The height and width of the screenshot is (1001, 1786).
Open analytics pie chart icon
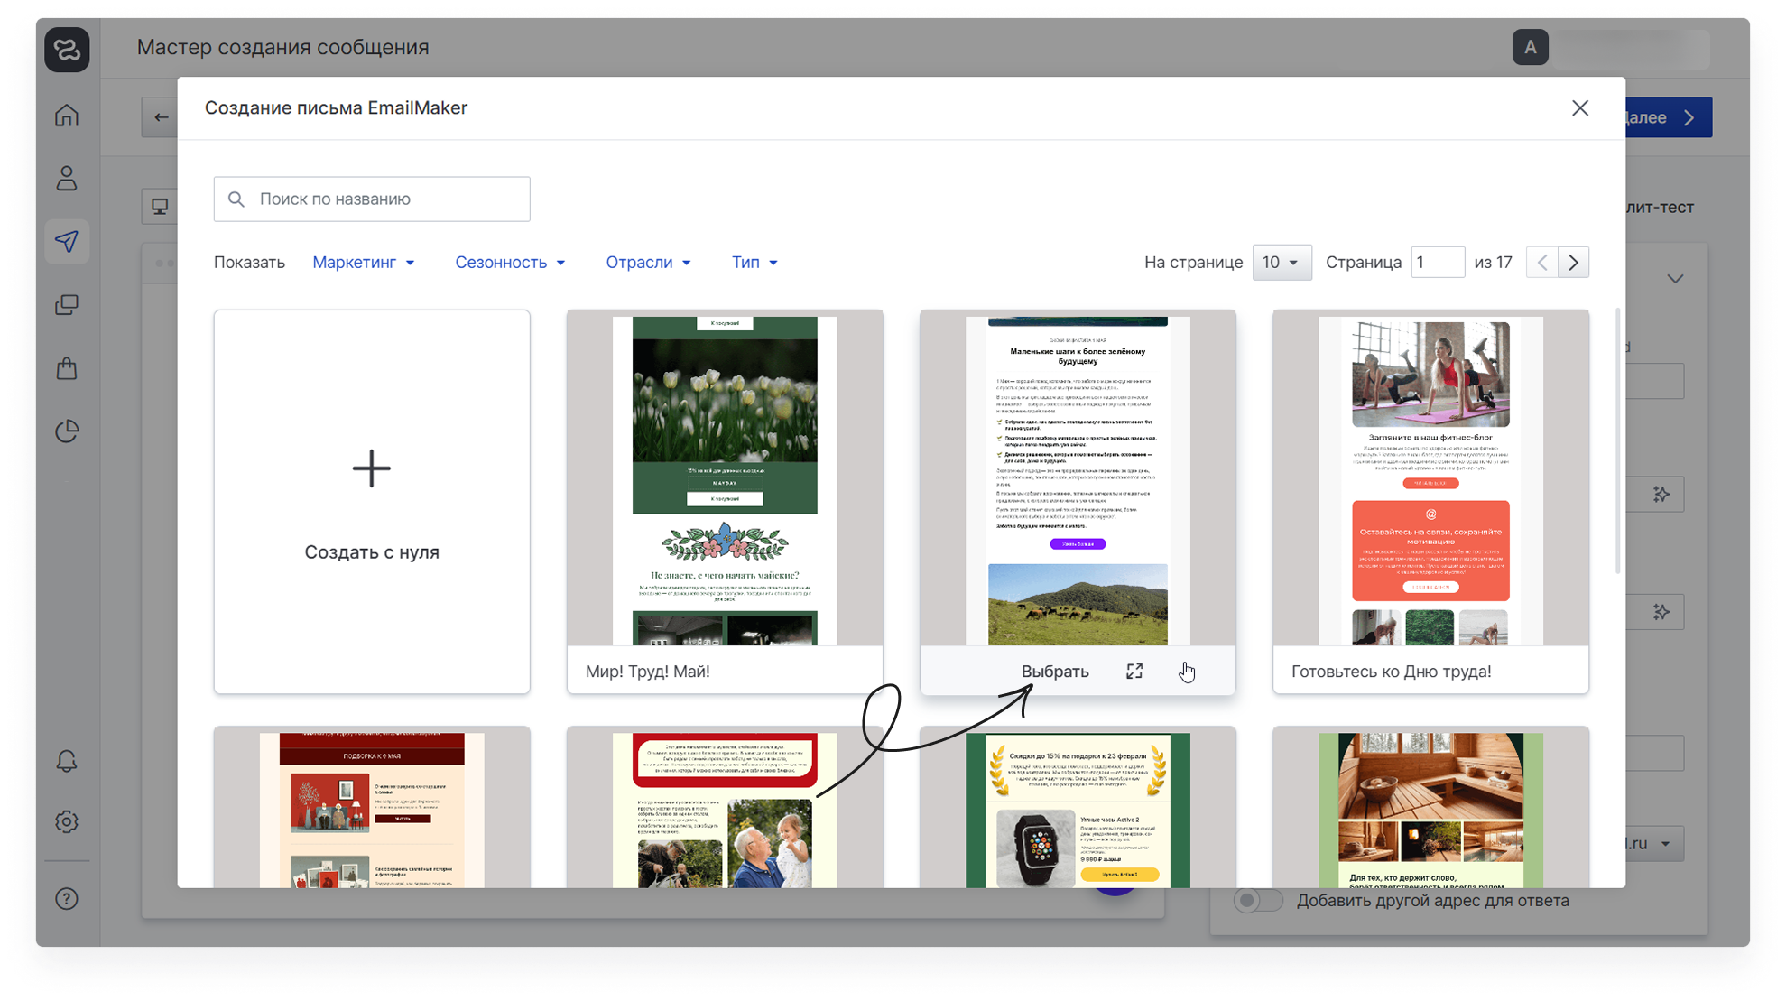(x=67, y=431)
